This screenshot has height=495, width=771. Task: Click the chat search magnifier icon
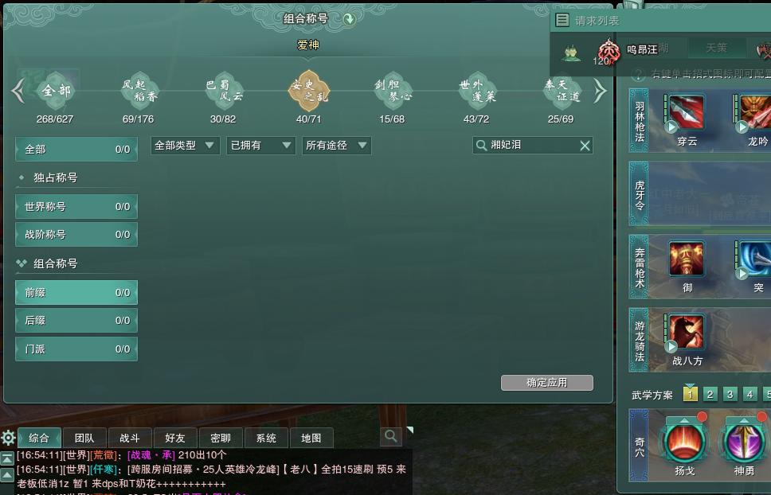(x=391, y=435)
